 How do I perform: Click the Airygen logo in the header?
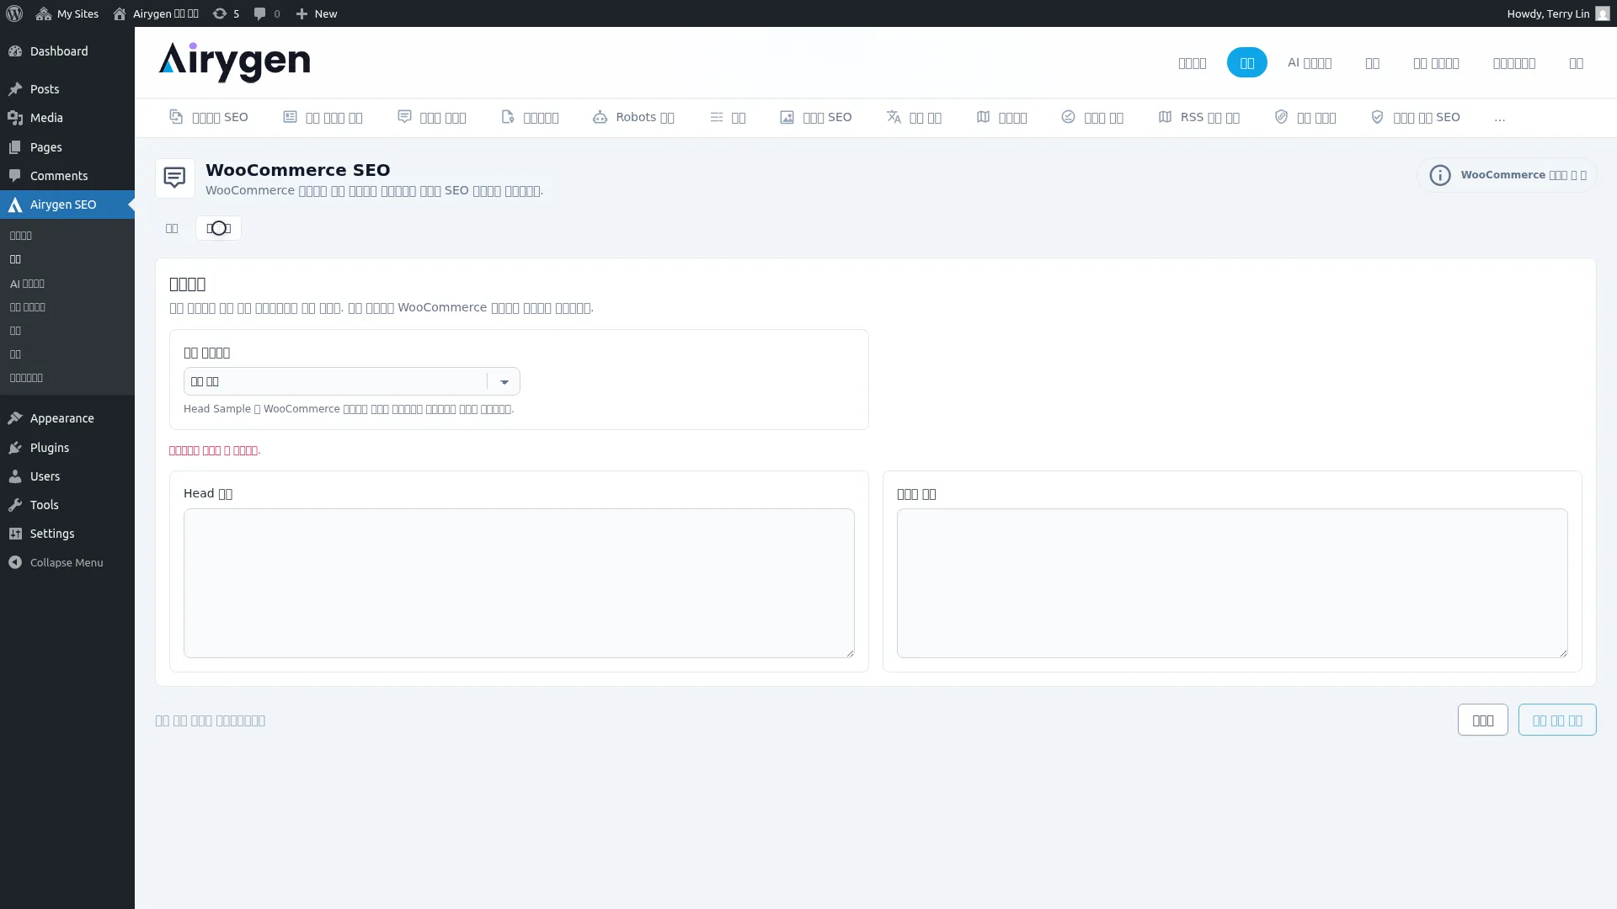234,62
